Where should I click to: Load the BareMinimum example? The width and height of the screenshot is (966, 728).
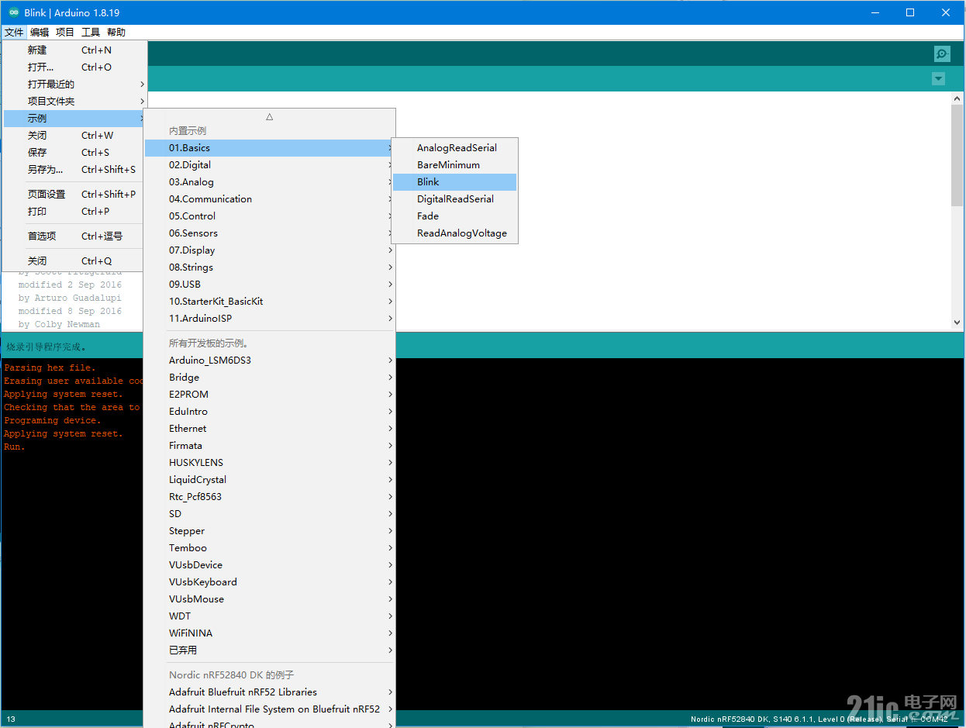tap(454, 164)
